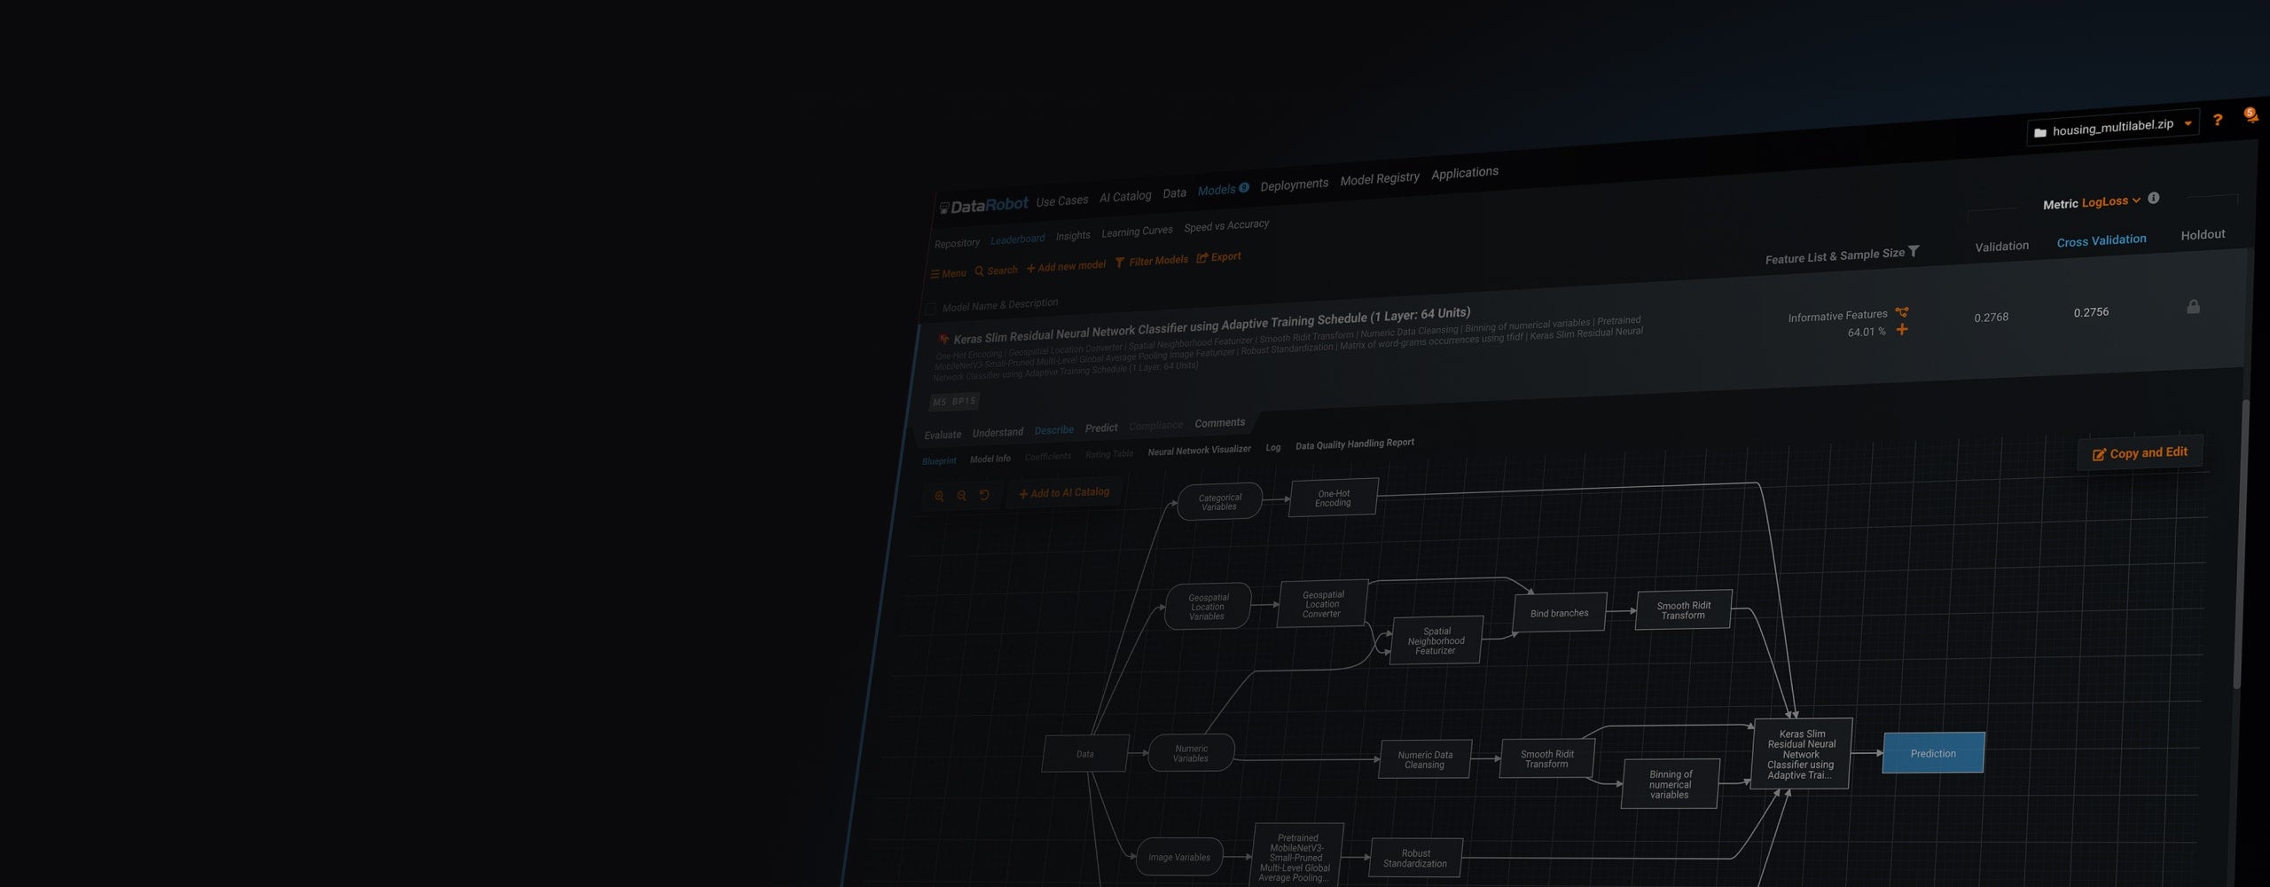
Task: Tick the Model Name & Description checkbox
Action: click(930, 309)
